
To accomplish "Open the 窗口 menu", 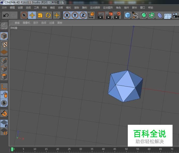I will click(143, 8).
